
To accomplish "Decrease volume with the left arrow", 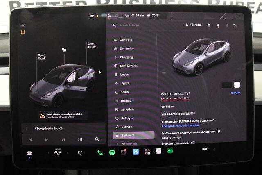I will [x=196, y=149].
